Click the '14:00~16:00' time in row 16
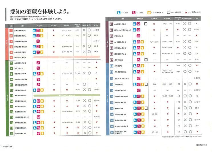Viewport: 212px width, 152px height. [x=67, y=111]
